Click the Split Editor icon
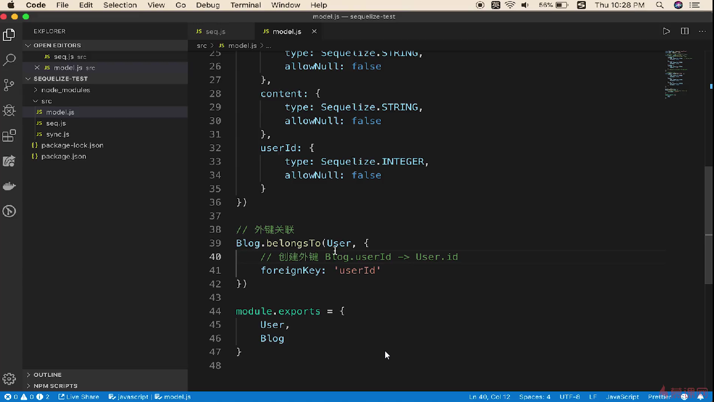The image size is (714, 402). (684, 31)
